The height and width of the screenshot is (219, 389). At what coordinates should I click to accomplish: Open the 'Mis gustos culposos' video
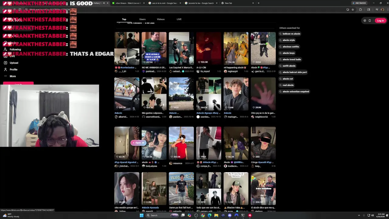pos(154,94)
